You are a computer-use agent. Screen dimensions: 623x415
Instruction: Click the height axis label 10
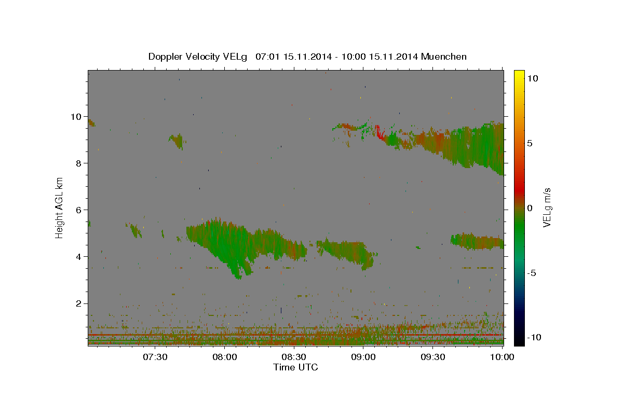coord(77,117)
